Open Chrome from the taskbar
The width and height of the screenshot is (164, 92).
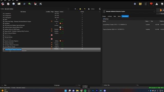click(x=81, y=91)
